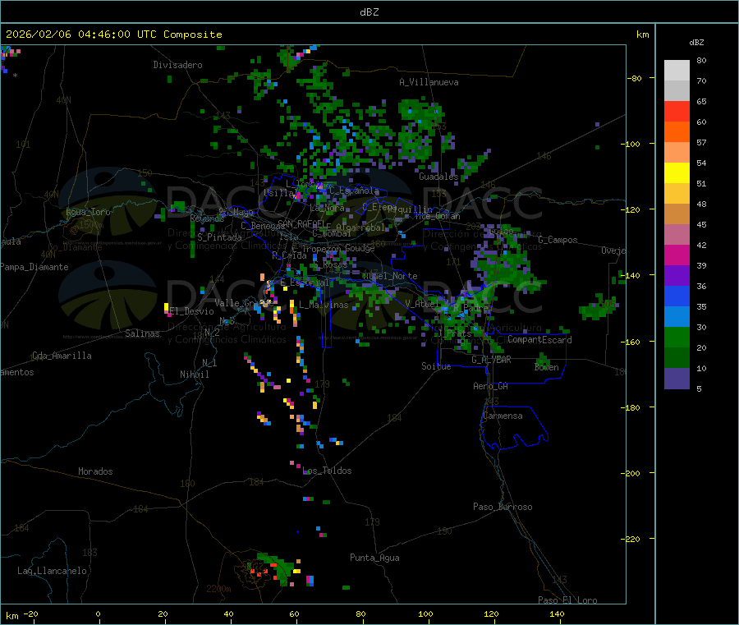Select the 'Carmensa' location label

(x=503, y=416)
